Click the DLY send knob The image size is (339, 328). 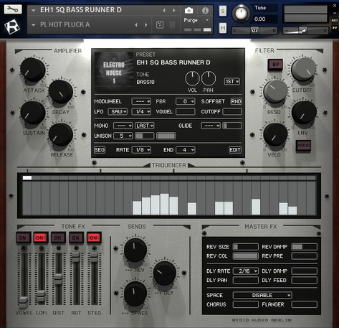click(x=165, y=273)
